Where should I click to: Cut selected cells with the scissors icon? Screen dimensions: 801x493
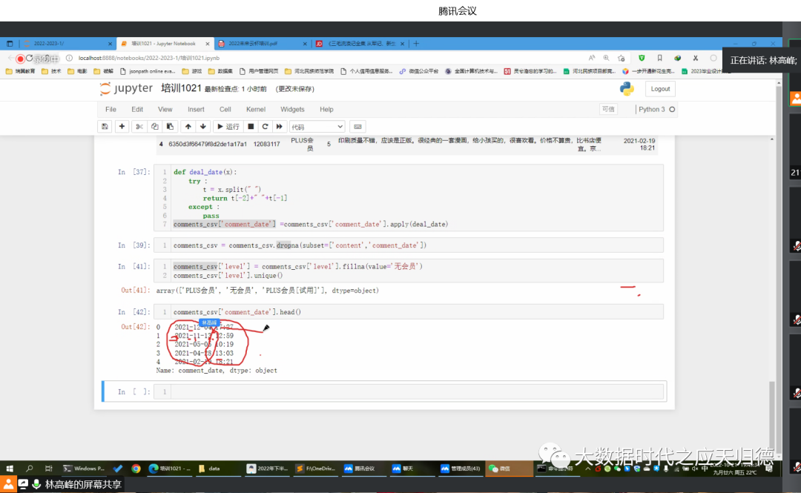[139, 127]
